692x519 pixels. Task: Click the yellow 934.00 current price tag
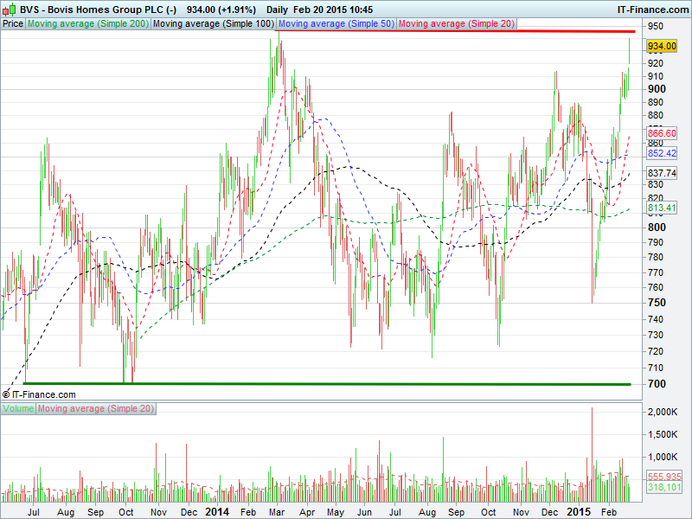[x=661, y=46]
